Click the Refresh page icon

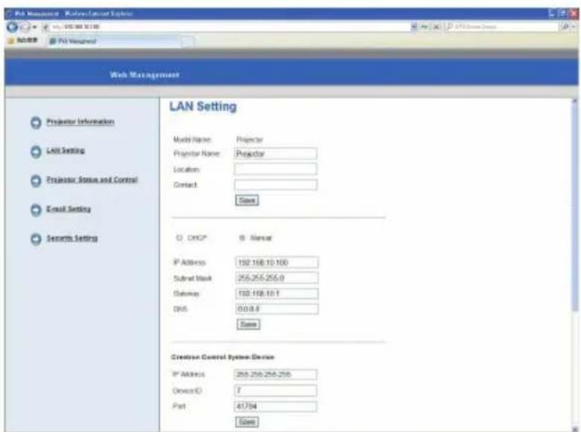pos(424,26)
